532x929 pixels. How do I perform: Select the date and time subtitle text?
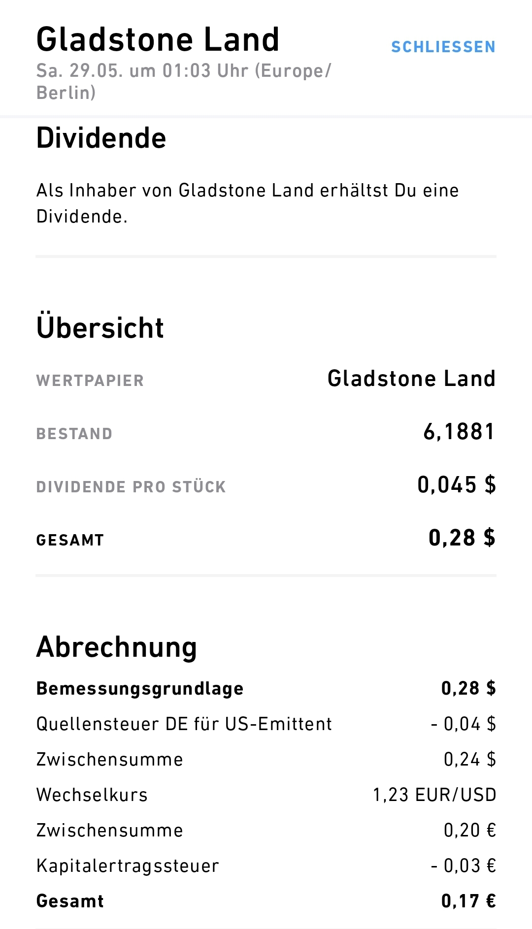[183, 81]
